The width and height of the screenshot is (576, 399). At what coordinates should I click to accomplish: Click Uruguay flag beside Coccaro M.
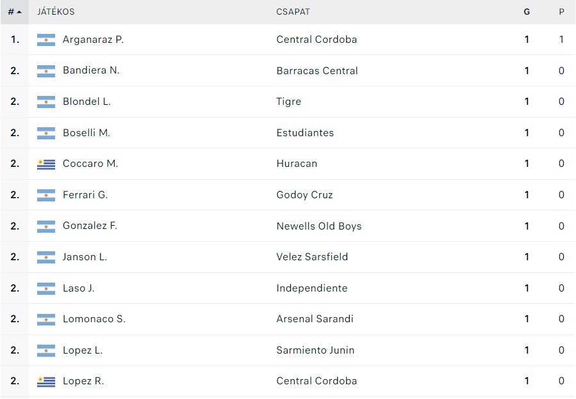coord(46,164)
